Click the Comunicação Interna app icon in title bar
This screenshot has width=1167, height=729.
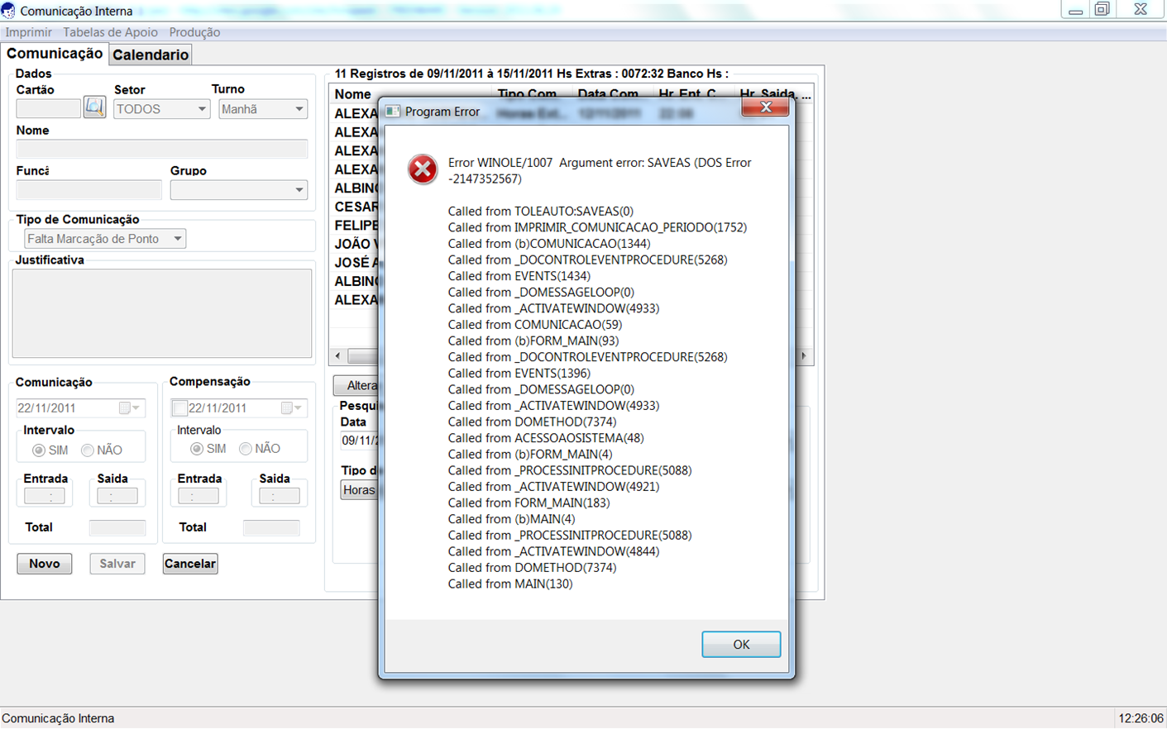tap(8, 11)
